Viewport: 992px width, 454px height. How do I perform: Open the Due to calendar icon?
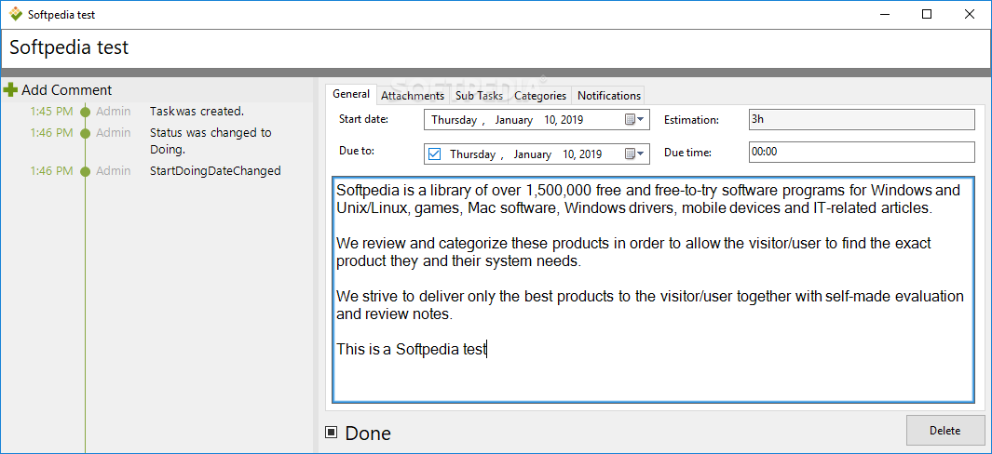click(630, 154)
